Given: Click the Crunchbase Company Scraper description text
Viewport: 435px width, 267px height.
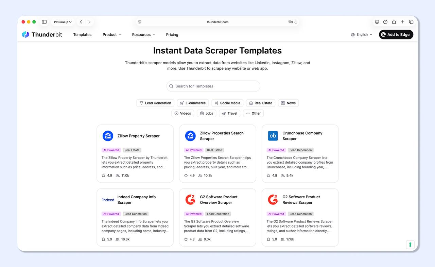Looking at the screenshot, I should [x=300, y=162].
